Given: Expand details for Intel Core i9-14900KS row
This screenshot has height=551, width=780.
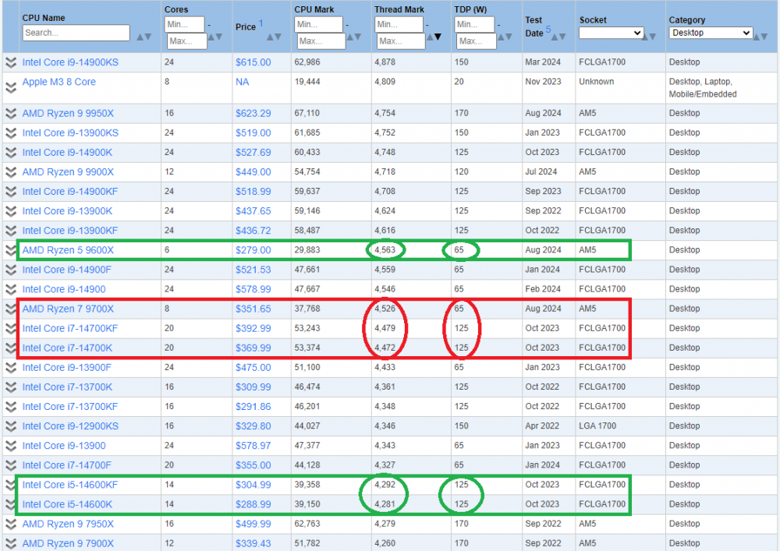Looking at the screenshot, I should [11, 62].
